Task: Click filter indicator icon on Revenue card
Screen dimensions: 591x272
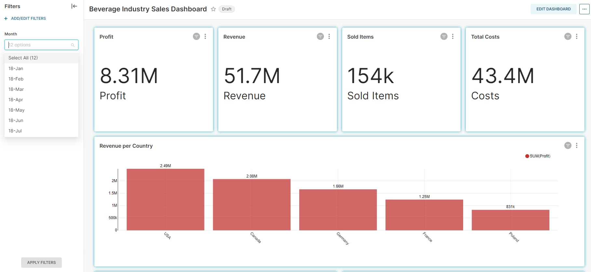Action: coord(320,36)
